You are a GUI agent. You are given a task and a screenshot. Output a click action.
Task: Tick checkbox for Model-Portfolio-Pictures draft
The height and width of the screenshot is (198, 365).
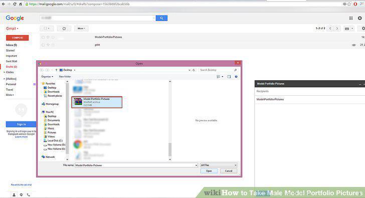point(43,37)
